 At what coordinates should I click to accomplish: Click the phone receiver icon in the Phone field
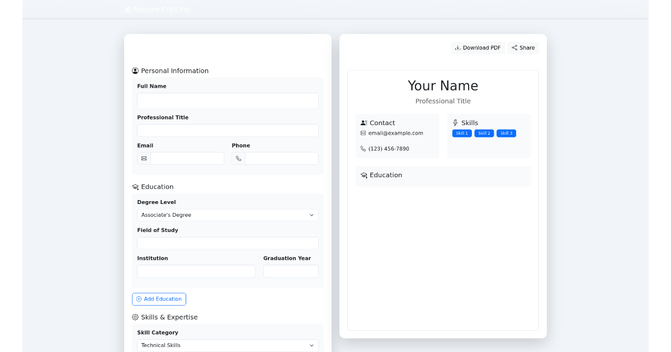[x=239, y=158]
